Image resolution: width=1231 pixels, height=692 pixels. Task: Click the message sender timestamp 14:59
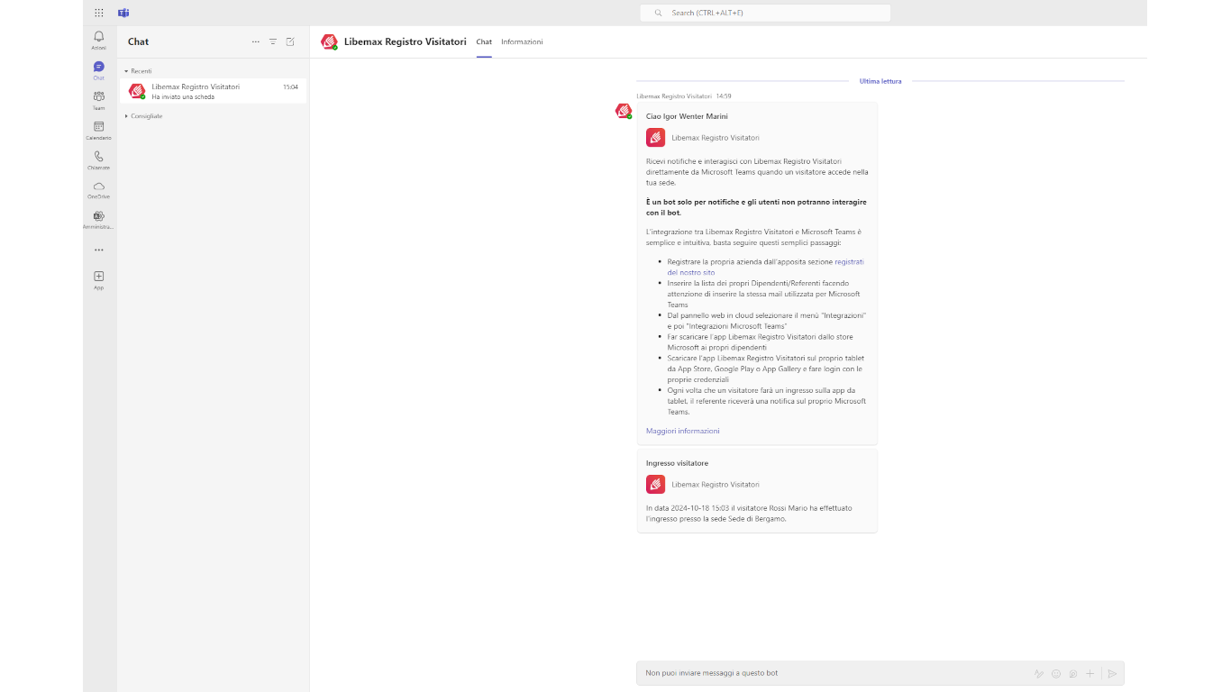pos(724,96)
